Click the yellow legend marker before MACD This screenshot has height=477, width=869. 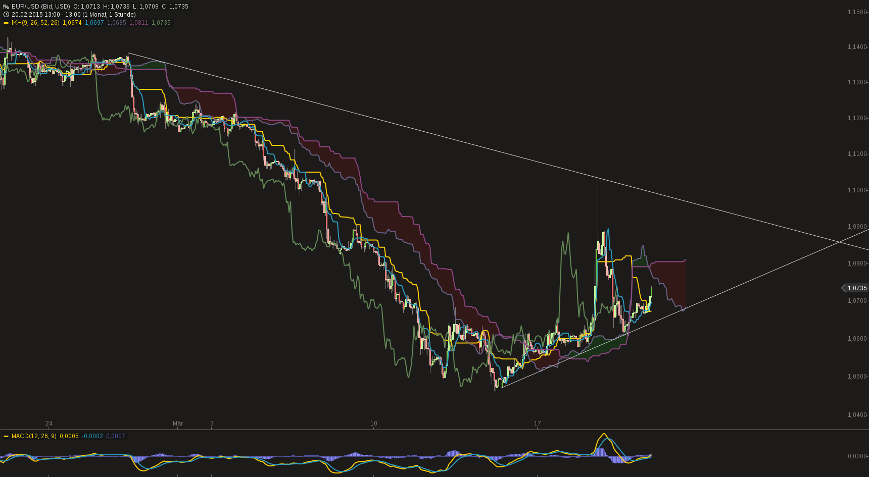tap(6, 436)
